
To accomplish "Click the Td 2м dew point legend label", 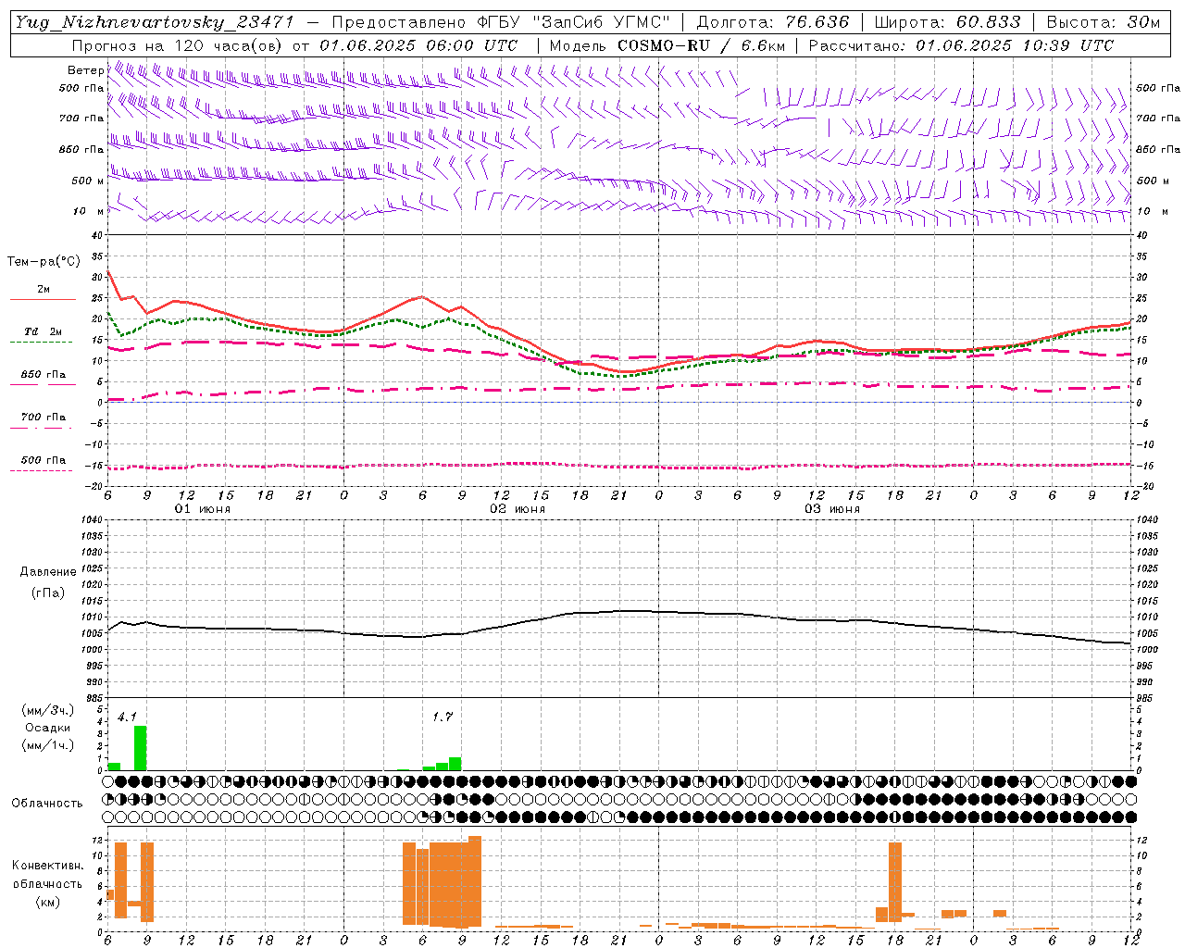I will click(43, 331).
